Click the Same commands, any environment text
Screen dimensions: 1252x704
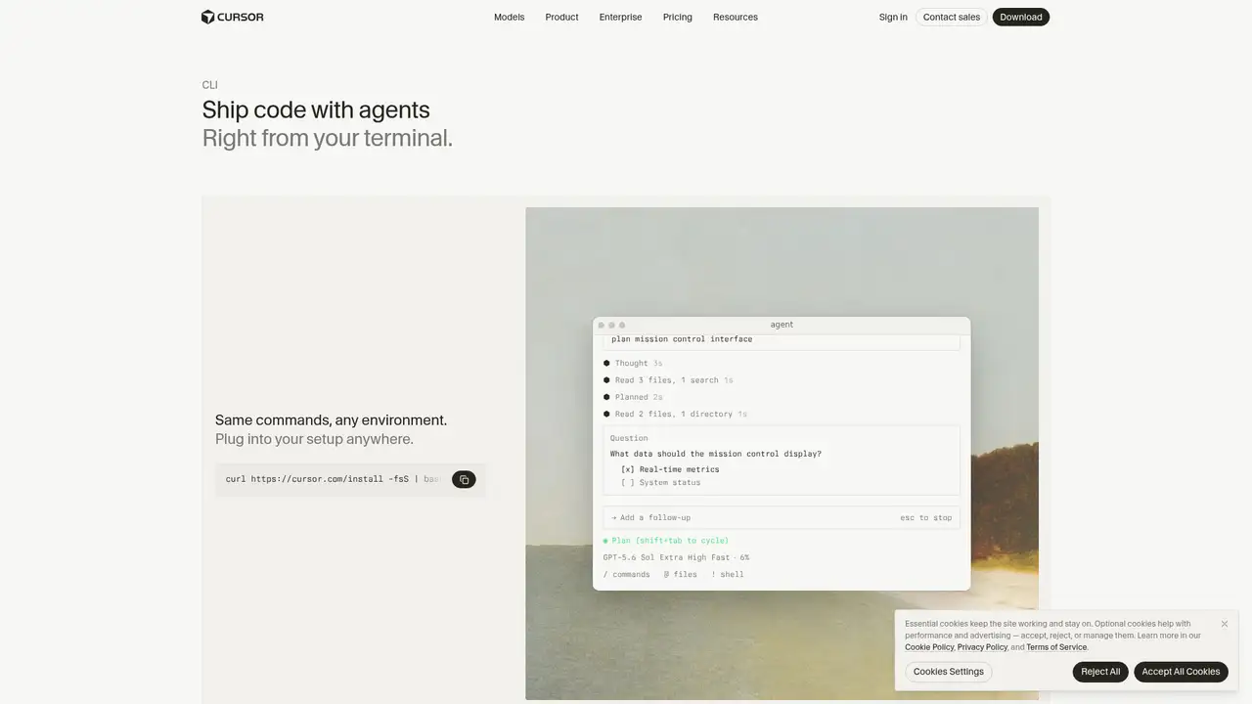tap(331, 420)
